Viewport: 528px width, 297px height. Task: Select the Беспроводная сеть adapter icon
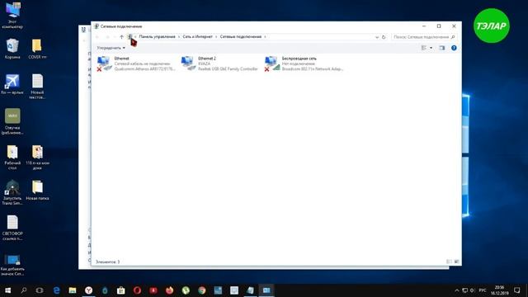pos(271,64)
